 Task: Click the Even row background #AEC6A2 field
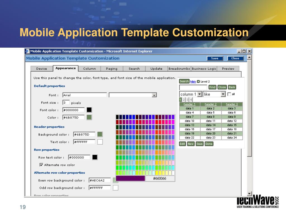click(100, 180)
